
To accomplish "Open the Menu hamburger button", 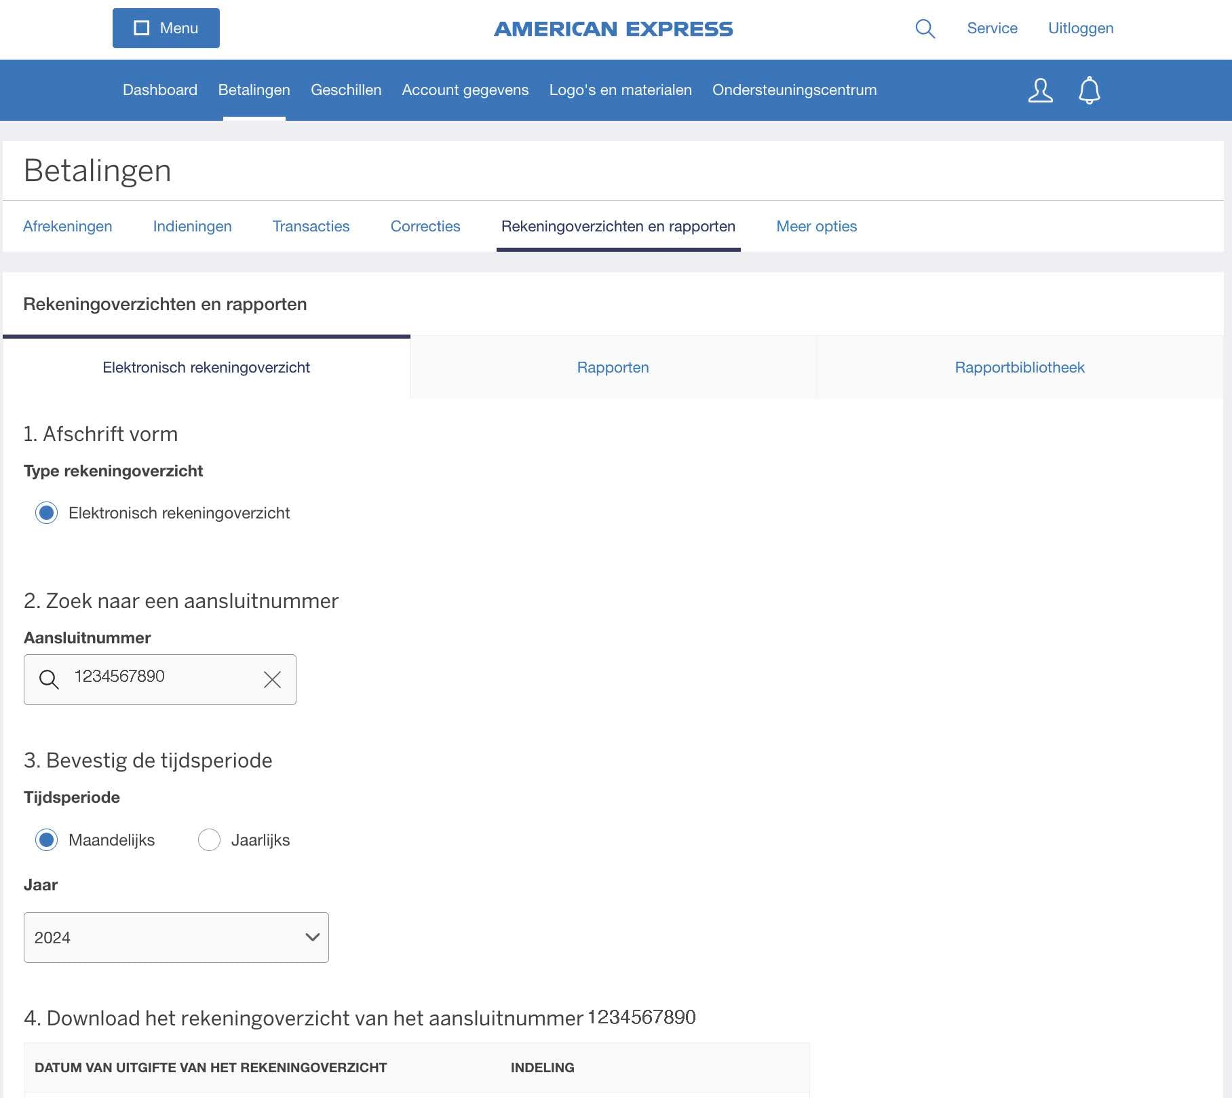I will point(166,28).
